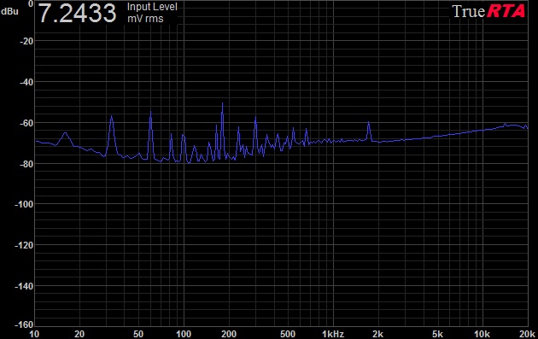
Task: Click the -80 dBu axis label
Action: point(26,164)
